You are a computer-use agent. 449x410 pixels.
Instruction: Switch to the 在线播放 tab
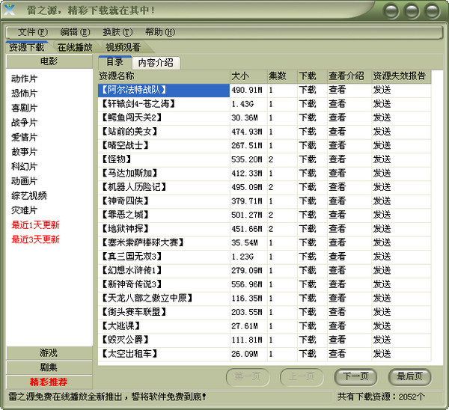coord(75,47)
